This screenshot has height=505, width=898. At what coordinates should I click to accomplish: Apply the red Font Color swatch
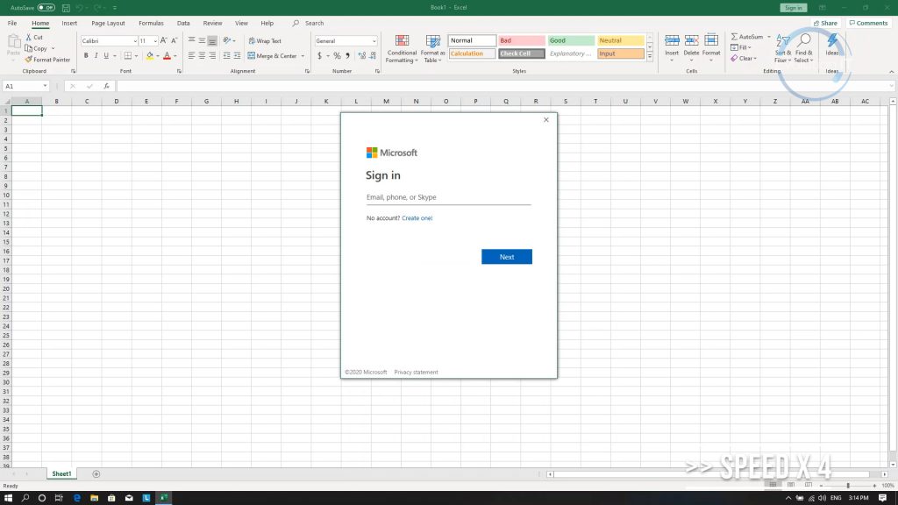pyautogui.click(x=167, y=56)
